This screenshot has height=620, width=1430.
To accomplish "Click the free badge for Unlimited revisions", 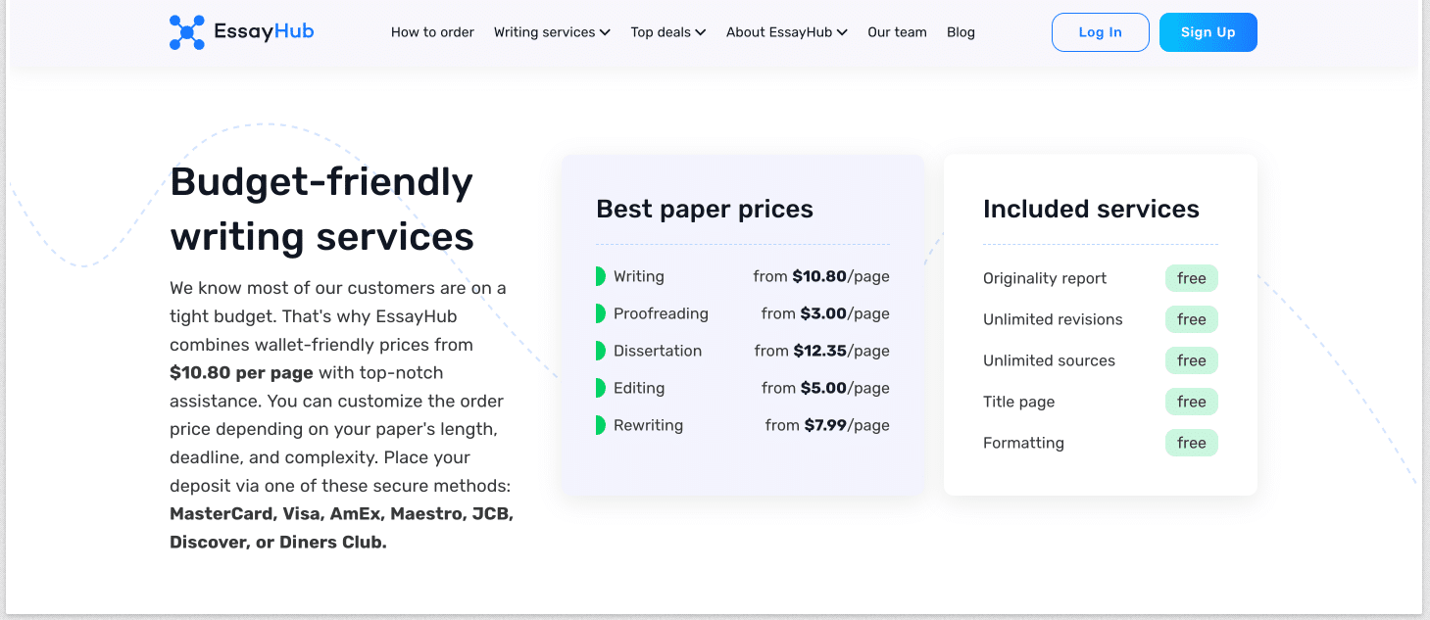I will (1191, 319).
